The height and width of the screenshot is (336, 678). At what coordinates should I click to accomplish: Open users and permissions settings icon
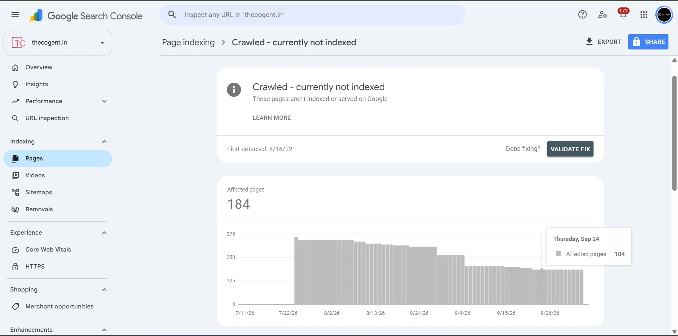point(602,14)
